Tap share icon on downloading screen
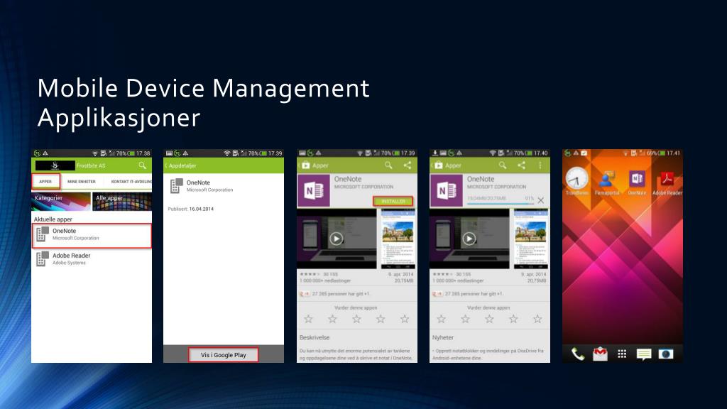The image size is (727, 409). tap(521, 165)
